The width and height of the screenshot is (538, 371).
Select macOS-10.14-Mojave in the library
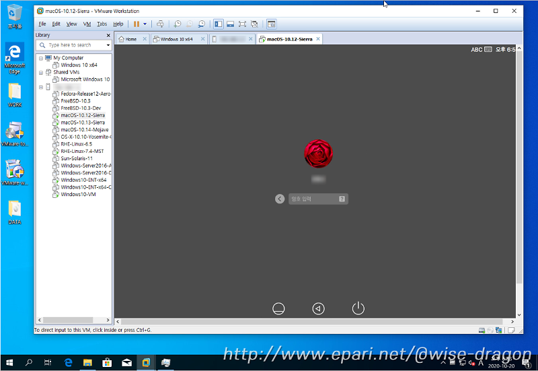click(81, 130)
